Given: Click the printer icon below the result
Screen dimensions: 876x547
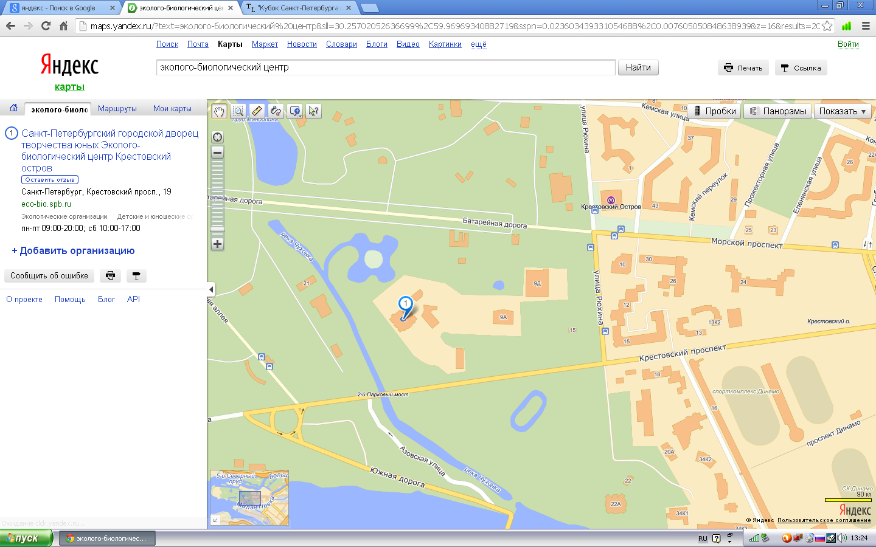Looking at the screenshot, I should pyautogui.click(x=110, y=276).
